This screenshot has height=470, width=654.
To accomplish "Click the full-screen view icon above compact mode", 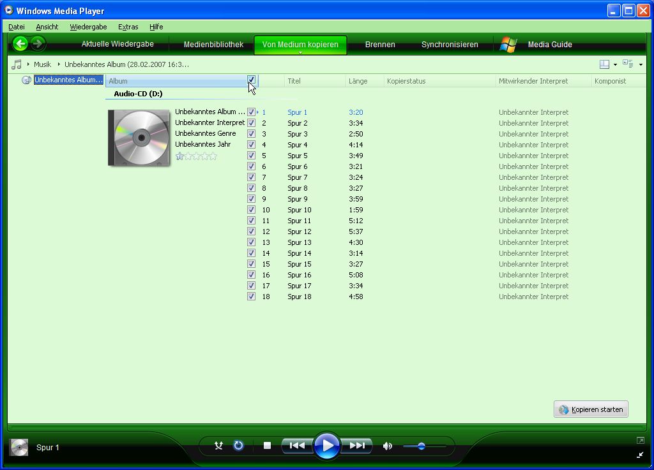I will point(640,441).
